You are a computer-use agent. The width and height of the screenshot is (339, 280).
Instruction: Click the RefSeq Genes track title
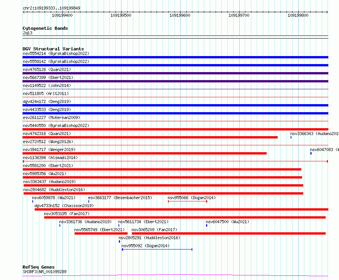coord(38,267)
